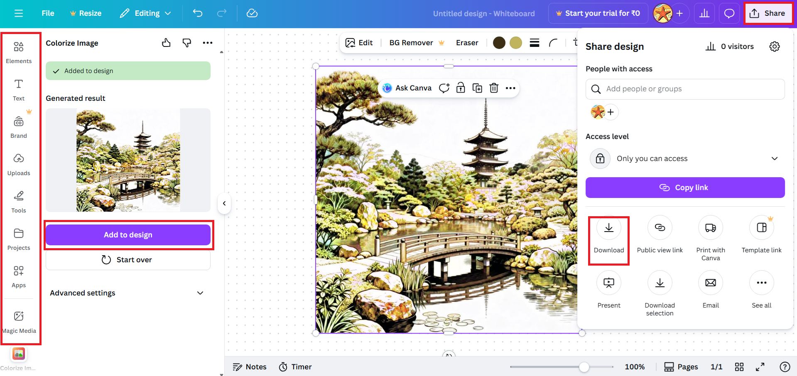Click the BG Remover tool
The width and height of the screenshot is (797, 376).
point(410,42)
